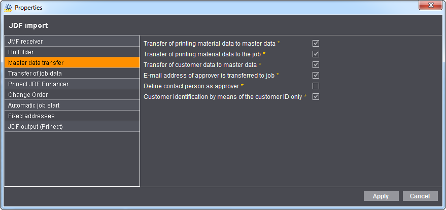
Task: Switch to the Change Order section
Action: click(x=72, y=94)
